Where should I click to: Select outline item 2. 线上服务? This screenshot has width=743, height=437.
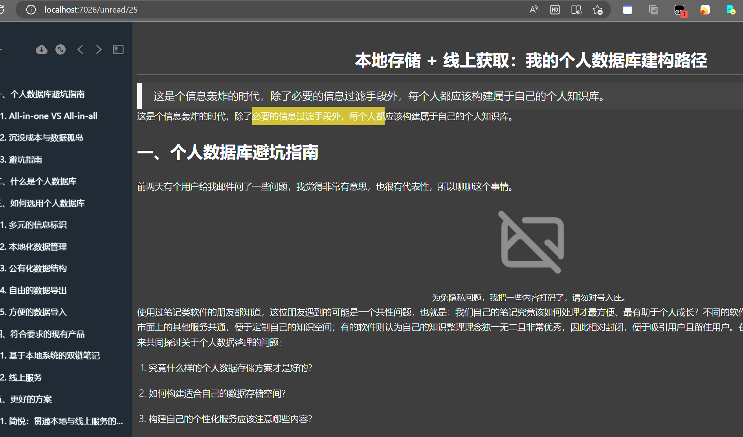pos(21,378)
